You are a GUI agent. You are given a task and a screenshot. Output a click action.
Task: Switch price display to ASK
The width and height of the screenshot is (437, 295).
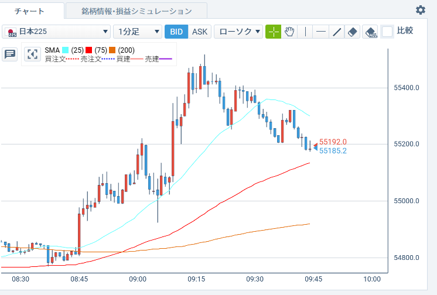(200, 32)
